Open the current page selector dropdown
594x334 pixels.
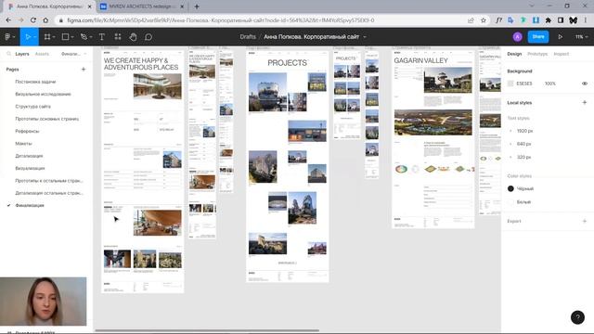(73, 54)
